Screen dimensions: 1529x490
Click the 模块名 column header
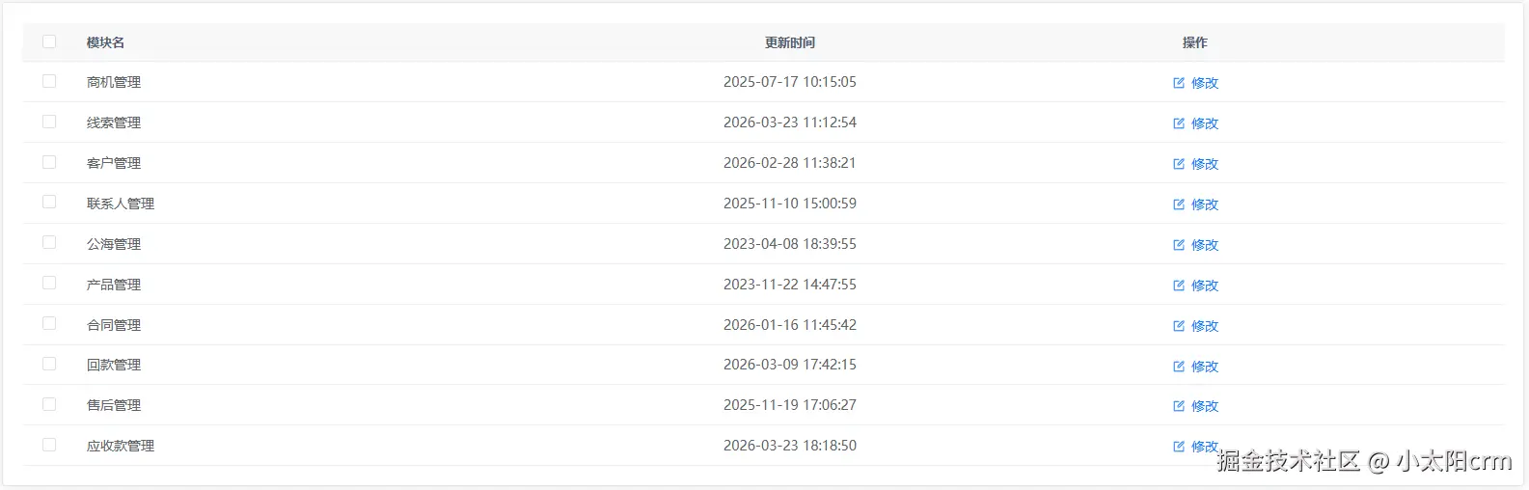click(x=105, y=42)
